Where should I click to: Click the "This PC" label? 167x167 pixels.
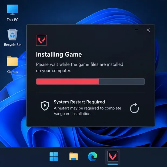(12, 20)
